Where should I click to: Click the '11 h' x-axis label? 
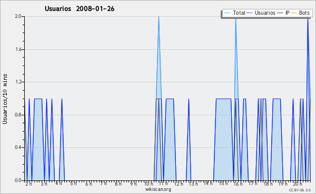pyautogui.click(x=163, y=184)
